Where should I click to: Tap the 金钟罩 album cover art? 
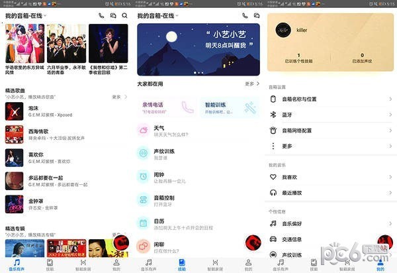(x=14, y=204)
